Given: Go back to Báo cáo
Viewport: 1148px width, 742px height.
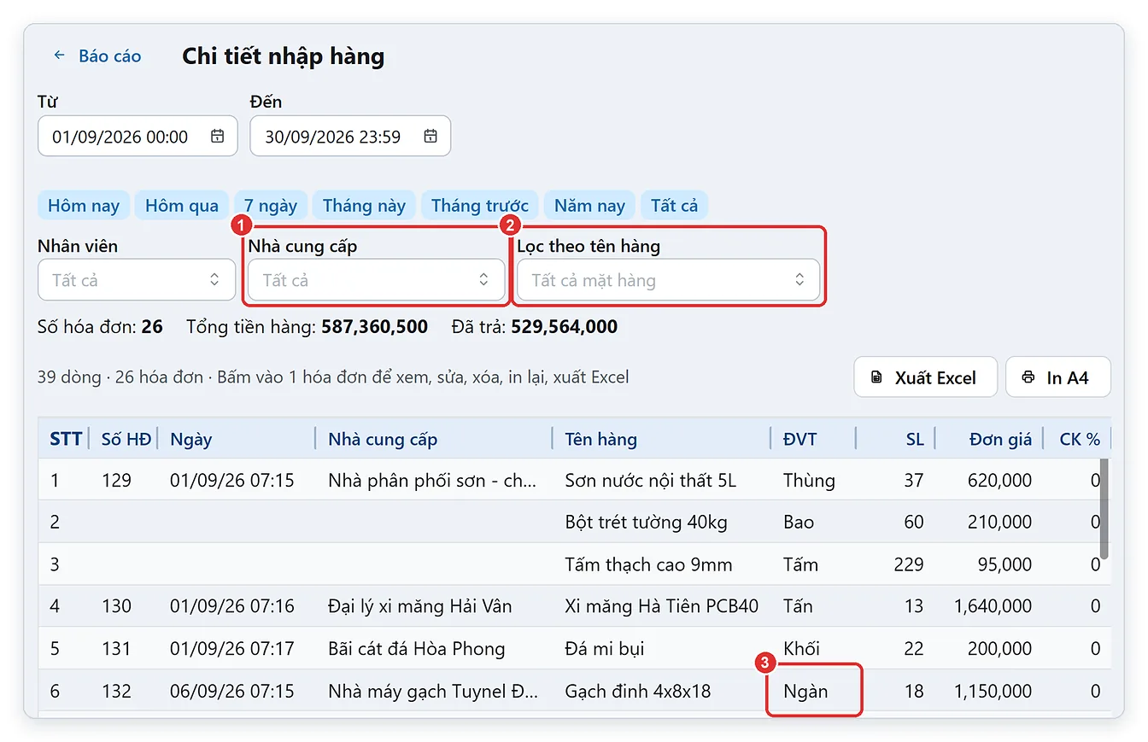Looking at the screenshot, I should pos(97,56).
